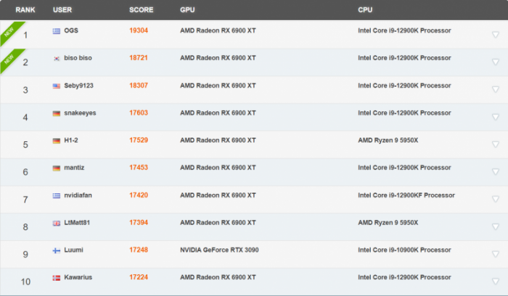This screenshot has width=508, height=296.
Task: Select the NVIDIA GeForce RTX 3090 entry
Action: pos(219,250)
